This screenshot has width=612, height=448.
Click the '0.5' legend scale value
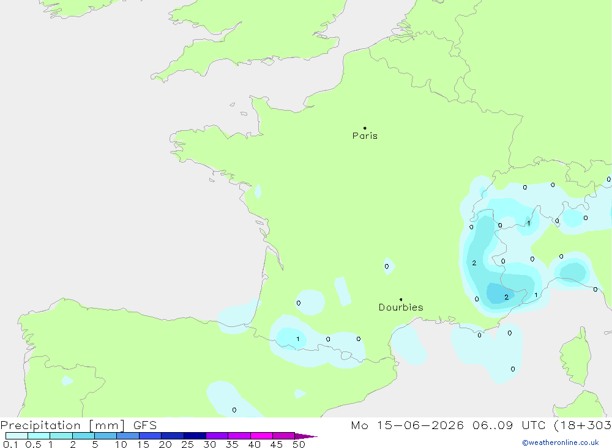pyautogui.click(x=33, y=444)
